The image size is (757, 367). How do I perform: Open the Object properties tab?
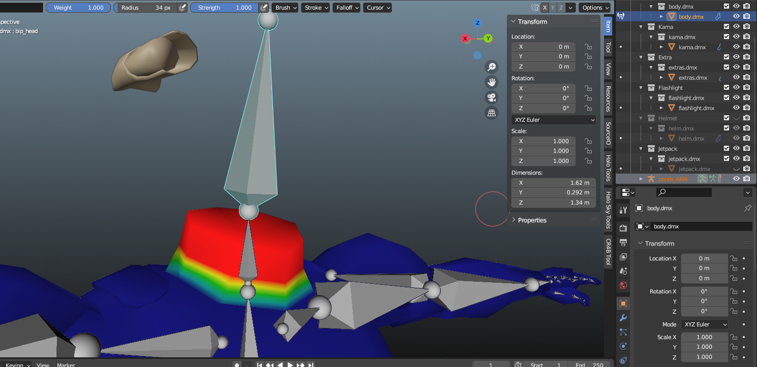[x=623, y=304]
